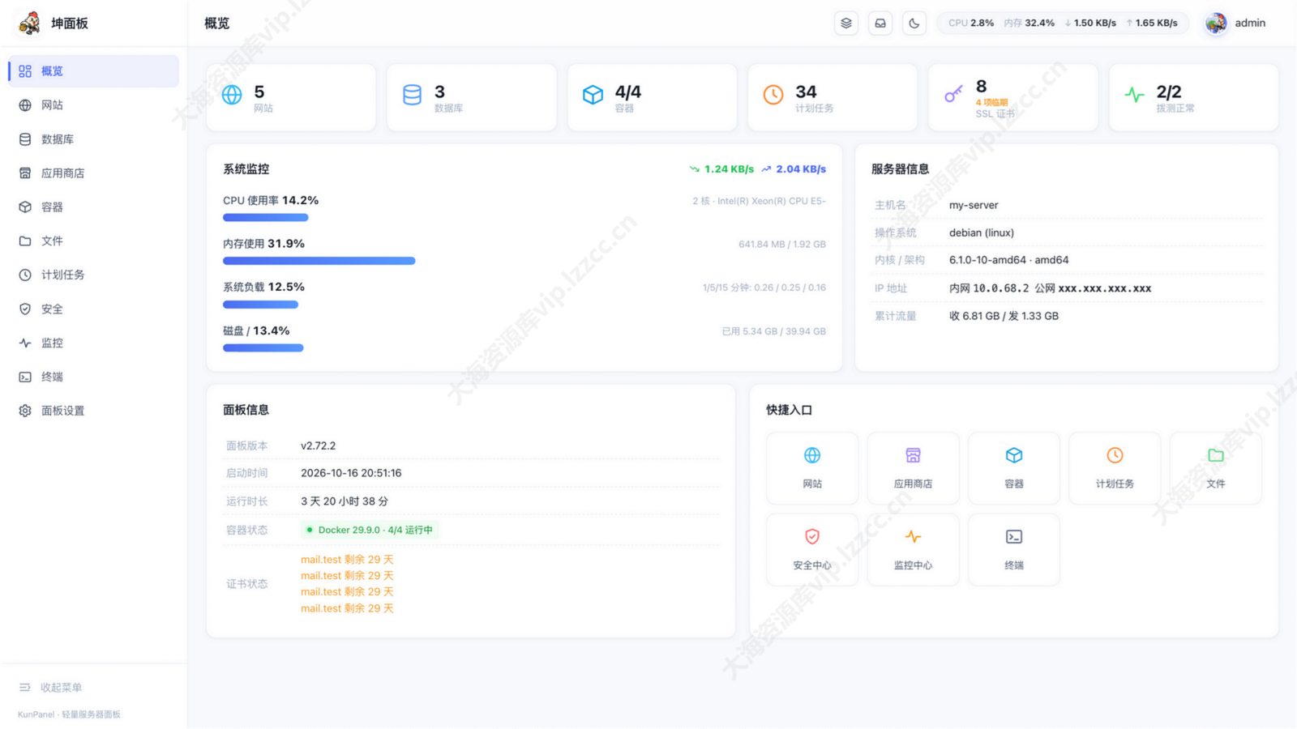Click the 拨测正常 pulse icon
This screenshot has height=729, width=1297.
click(x=1134, y=95)
